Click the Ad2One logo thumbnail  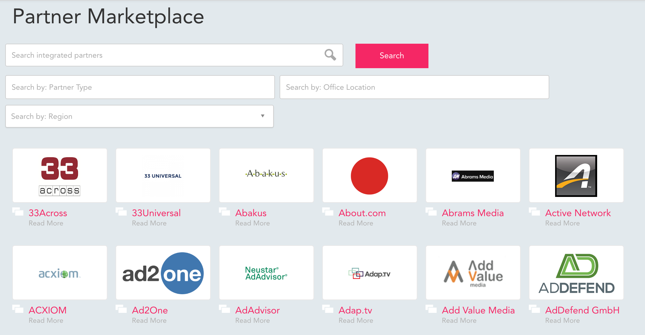click(163, 273)
